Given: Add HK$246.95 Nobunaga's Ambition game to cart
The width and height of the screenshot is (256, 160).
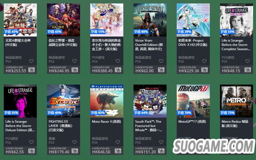Looking at the screenshot, I should 75,70.
